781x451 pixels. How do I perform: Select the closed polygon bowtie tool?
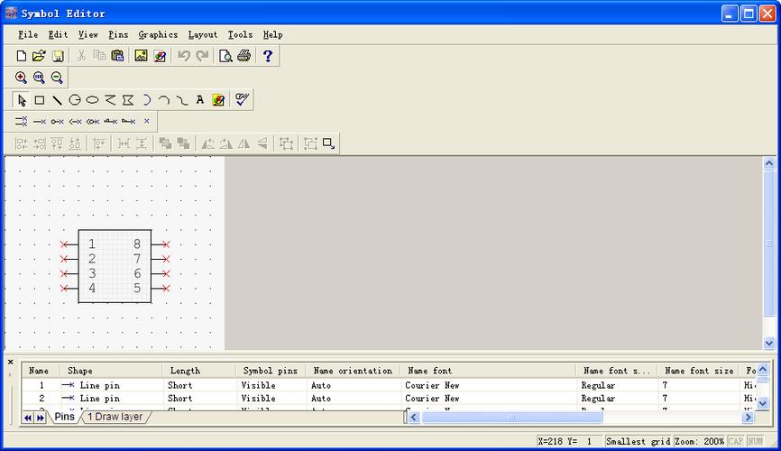point(128,100)
